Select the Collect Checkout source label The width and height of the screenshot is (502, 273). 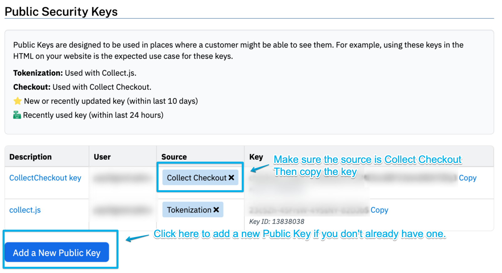point(197,178)
